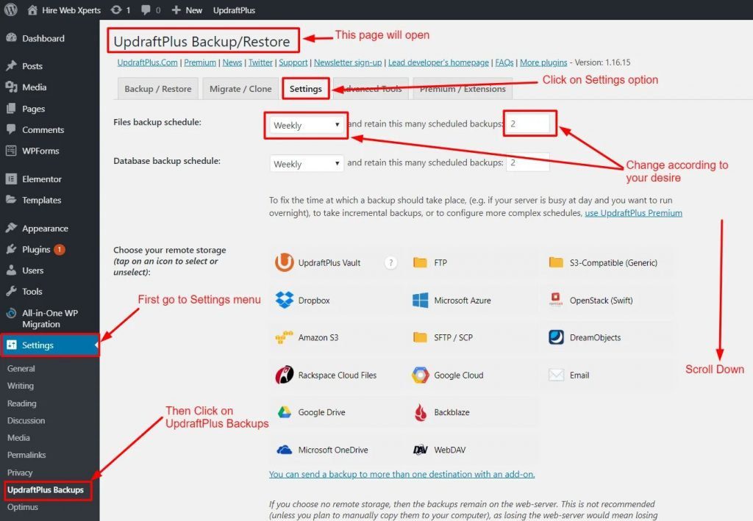Open the Lead developer's homepage link

click(x=438, y=62)
